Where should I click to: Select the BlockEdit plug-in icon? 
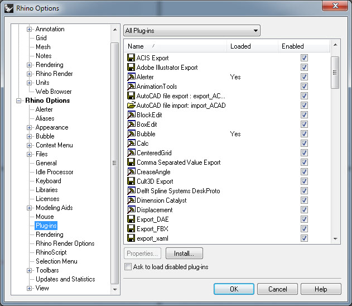131,115
